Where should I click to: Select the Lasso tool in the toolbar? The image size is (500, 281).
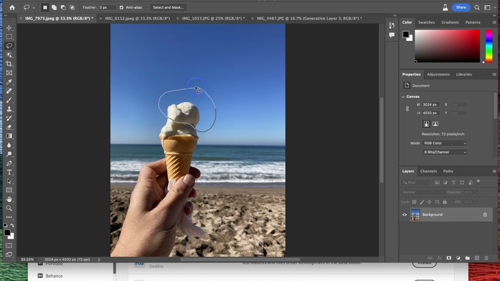[x=9, y=46]
